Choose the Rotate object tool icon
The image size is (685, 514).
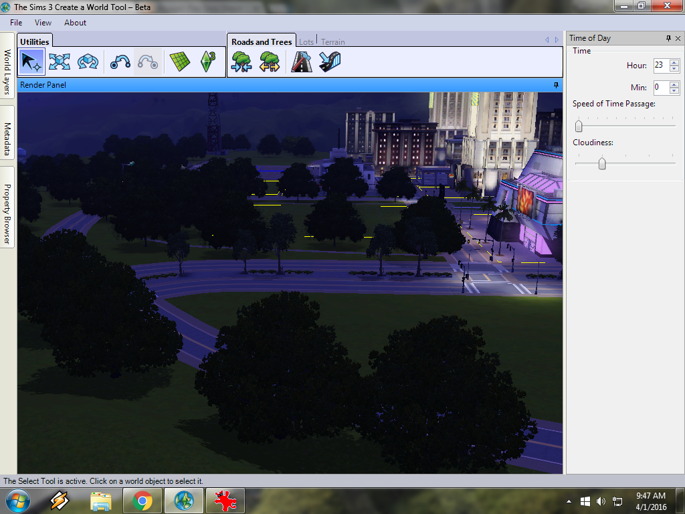[87, 62]
